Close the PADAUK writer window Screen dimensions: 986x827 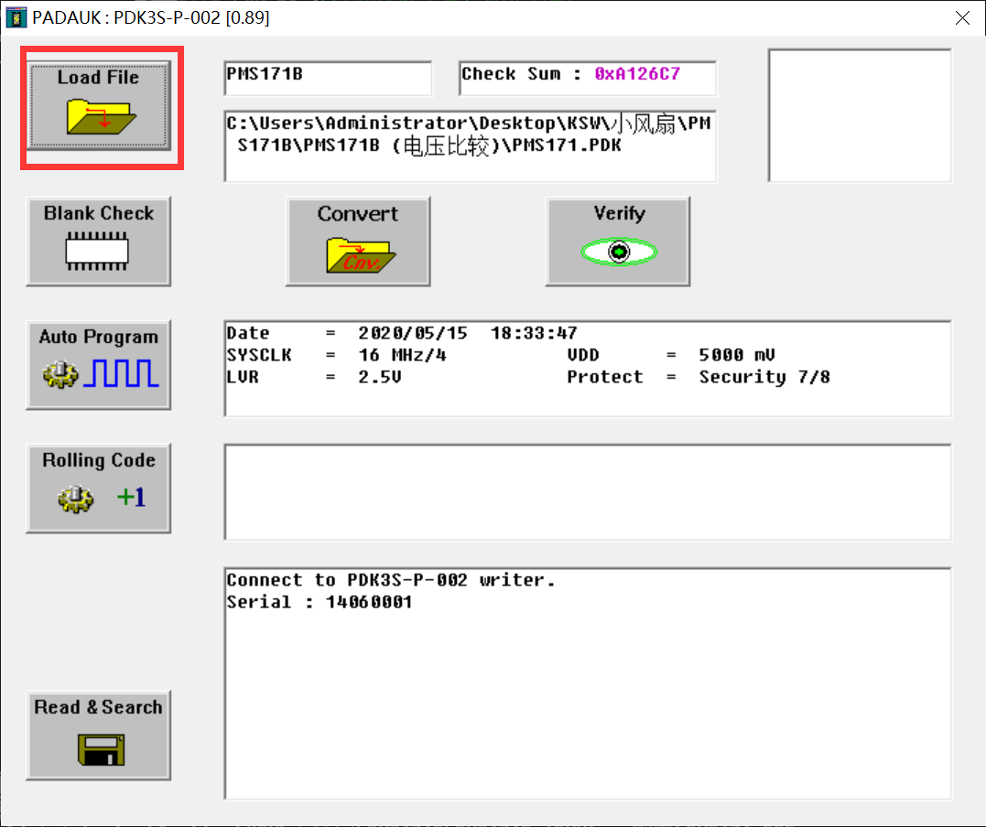(962, 17)
